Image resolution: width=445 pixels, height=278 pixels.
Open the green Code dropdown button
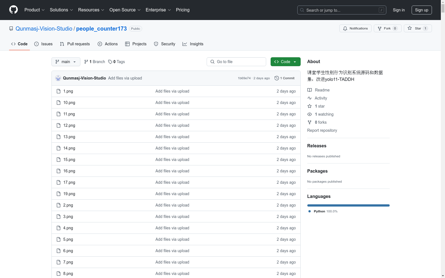pyautogui.click(x=285, y=62)
